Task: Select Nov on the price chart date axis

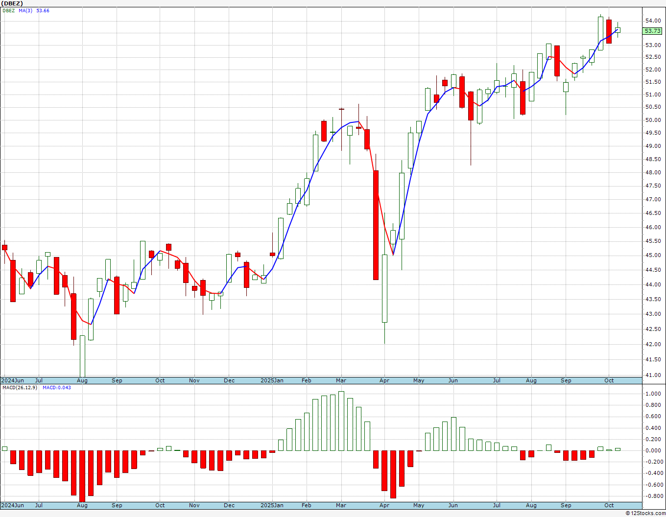Action: coord(194,380)
